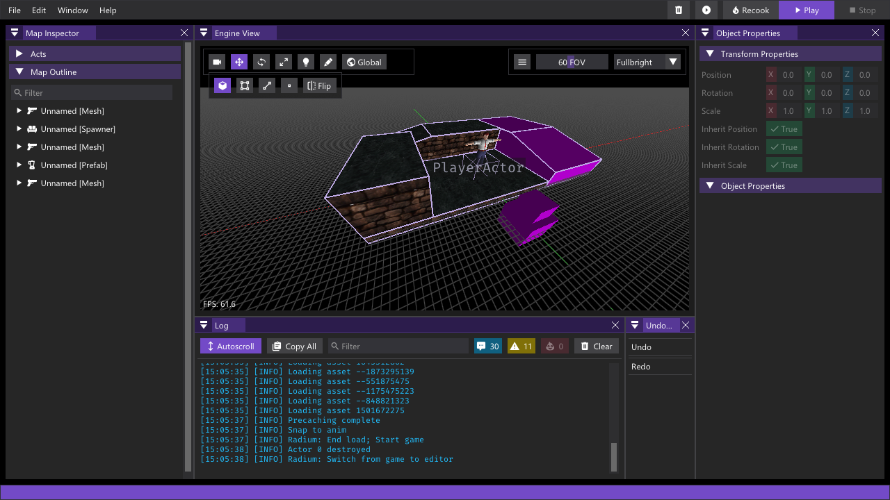Adjust the 60 FOV slider
890x500 pixels.
(572, 62)
